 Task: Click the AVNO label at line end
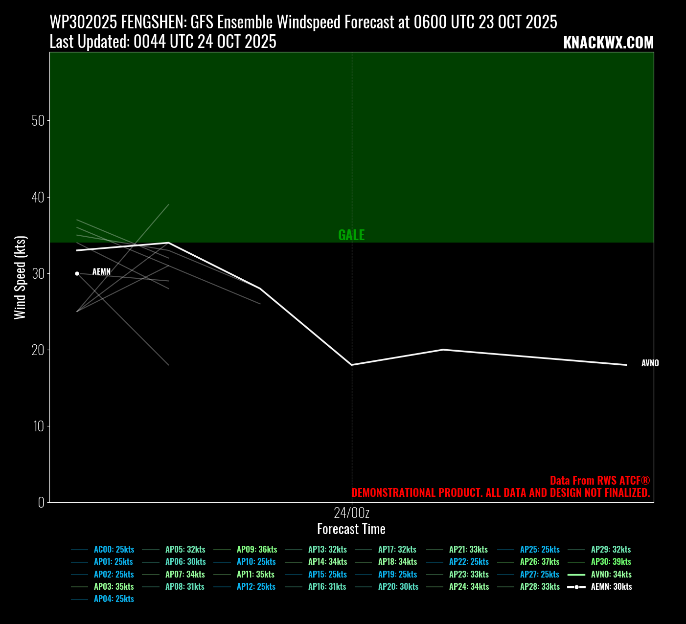(x=650, y=363)
